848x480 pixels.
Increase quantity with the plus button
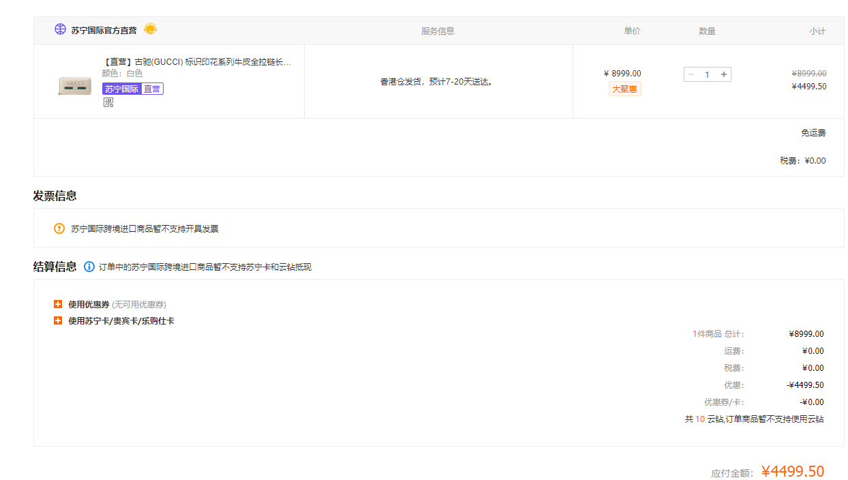724,74
